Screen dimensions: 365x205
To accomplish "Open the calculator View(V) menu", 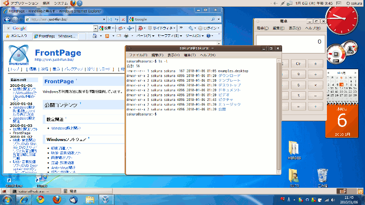I will (295, 28).
